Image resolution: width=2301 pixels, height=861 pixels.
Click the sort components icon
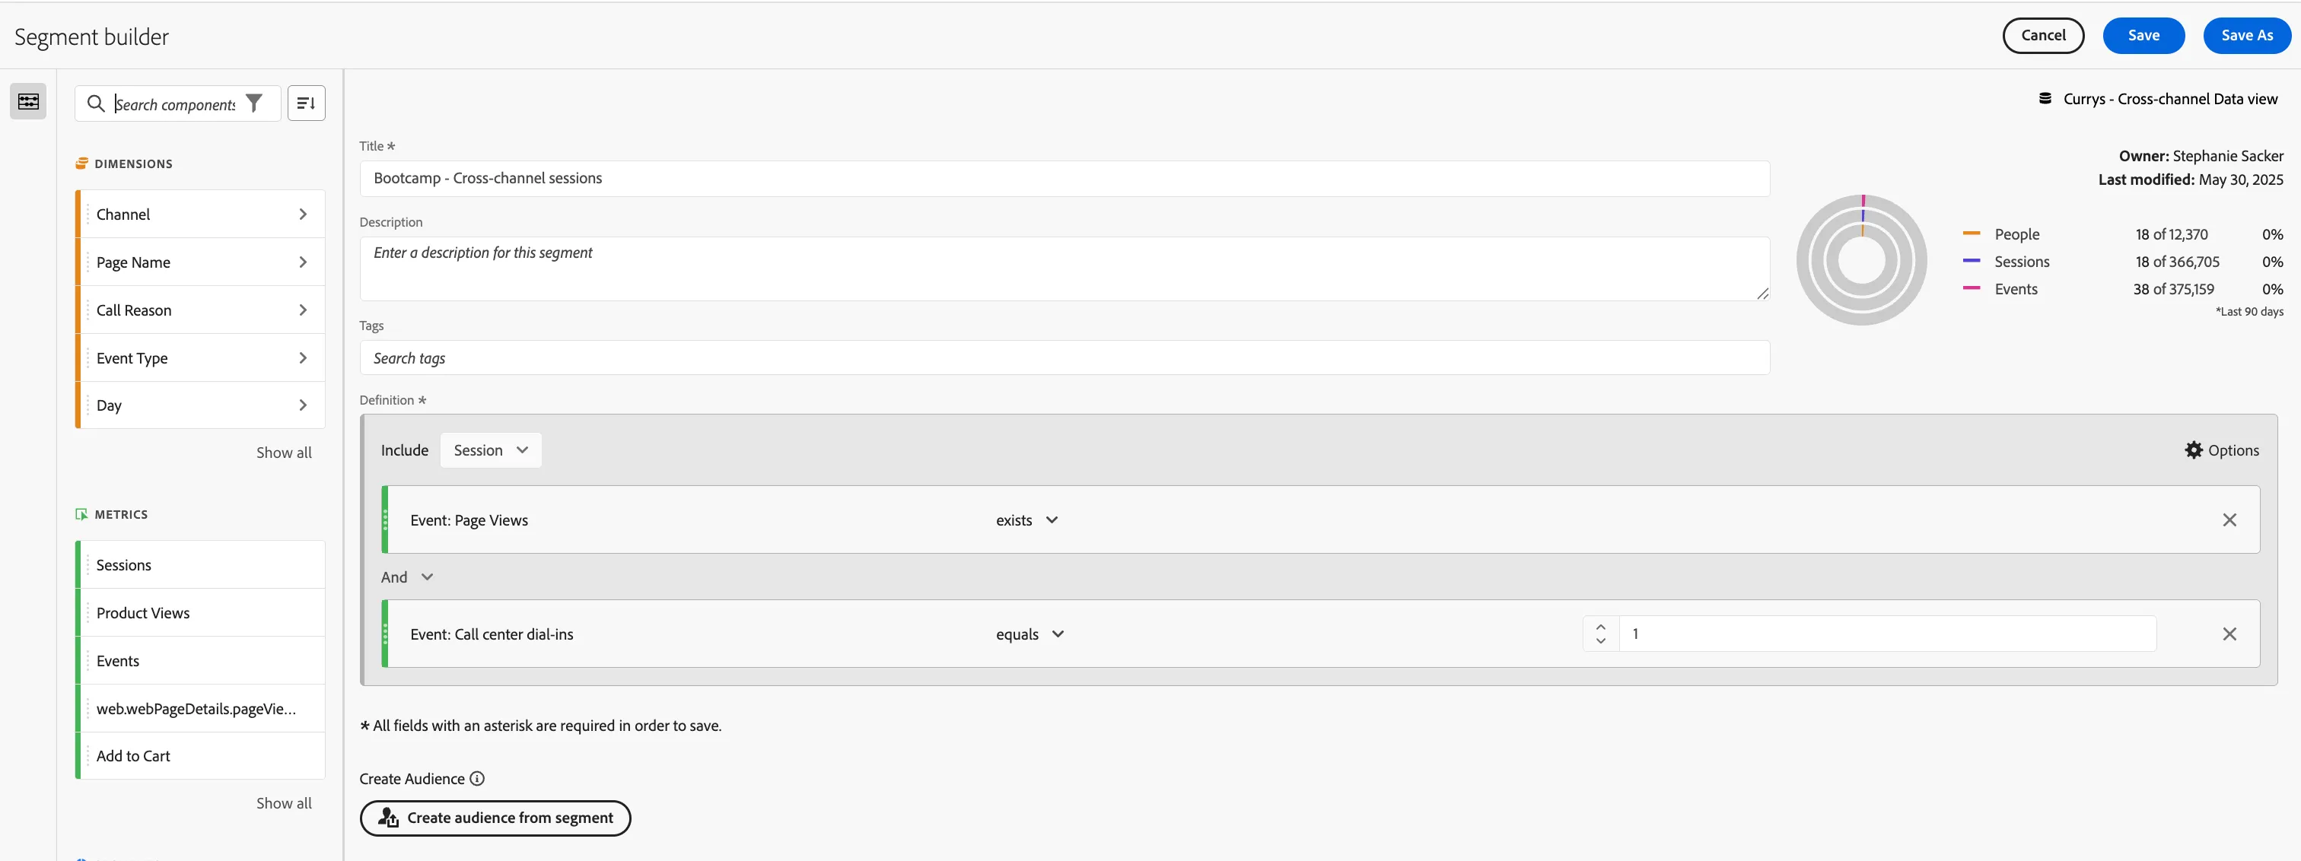[307, 103]
